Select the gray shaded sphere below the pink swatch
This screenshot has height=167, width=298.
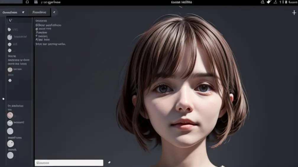click(x=10, y=123)
